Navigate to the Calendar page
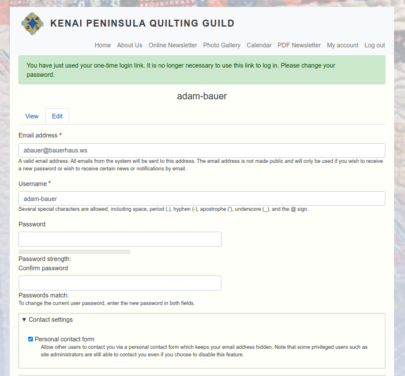405x376 pixels. (259, 45)
